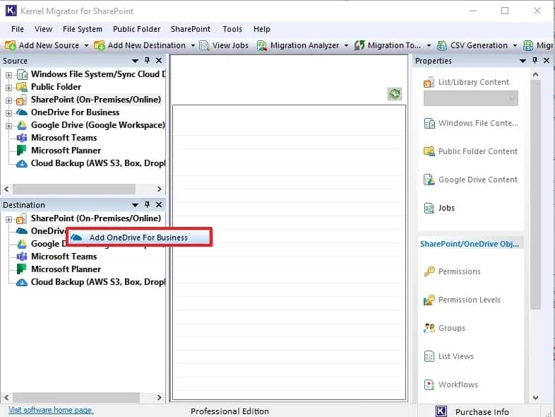The width and height of the screenshot is (555, 417).
Task: Open the List/Library Content combo box
Action: (471, 98)
